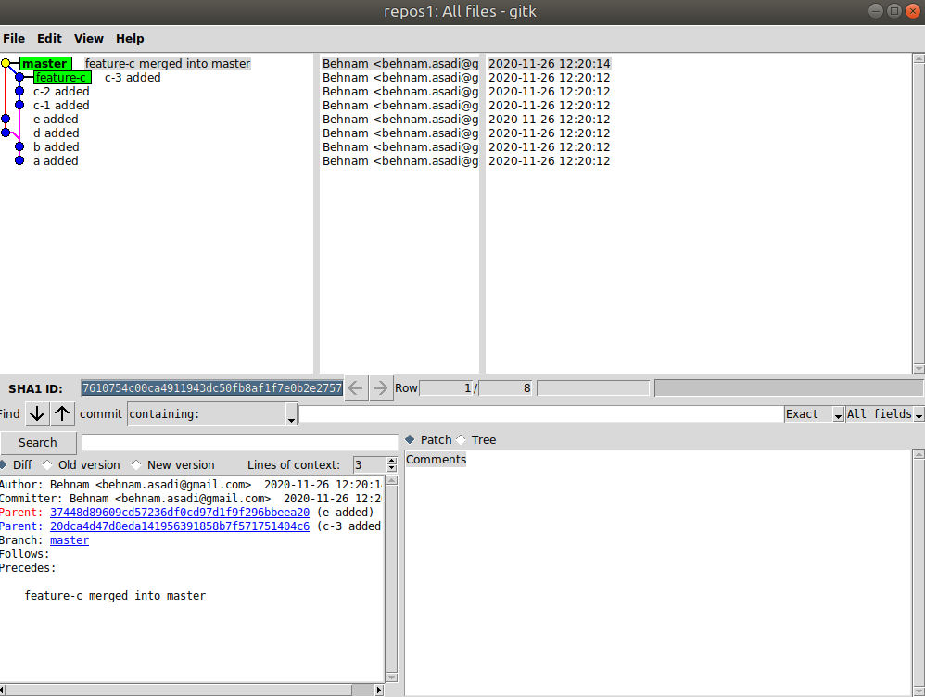Select the Old version radio button
The height and width of the screenshot is (697, 925).
pyautogui.click(x=46, y=465)
